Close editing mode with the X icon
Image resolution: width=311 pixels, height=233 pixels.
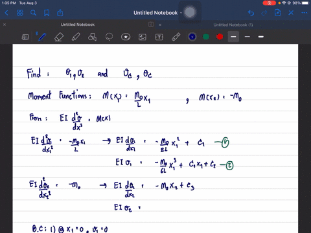[x=291, y=13]
